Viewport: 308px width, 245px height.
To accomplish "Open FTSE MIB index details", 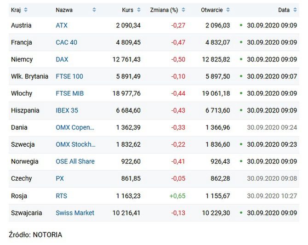I will click(70, 93).
